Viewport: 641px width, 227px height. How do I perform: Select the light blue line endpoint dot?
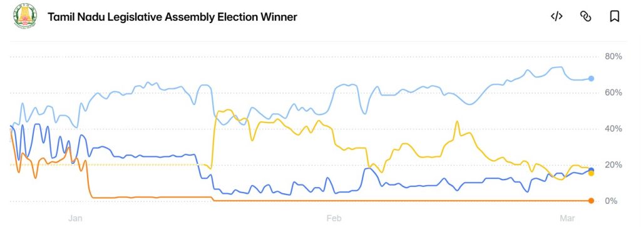591,78
